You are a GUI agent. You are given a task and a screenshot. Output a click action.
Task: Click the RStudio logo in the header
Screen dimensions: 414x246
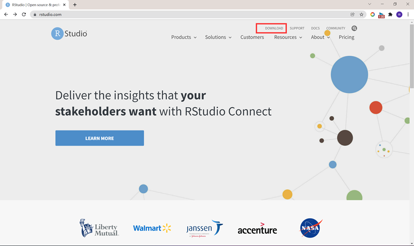click(x=69, y=34)
